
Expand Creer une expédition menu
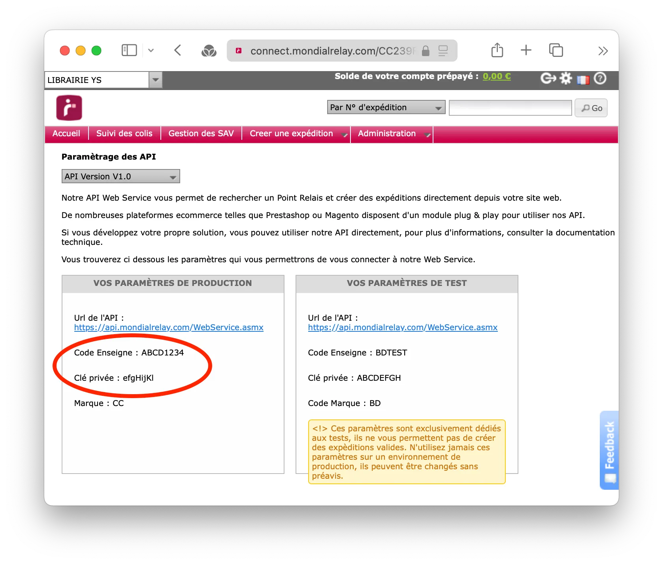pos(296,133)
